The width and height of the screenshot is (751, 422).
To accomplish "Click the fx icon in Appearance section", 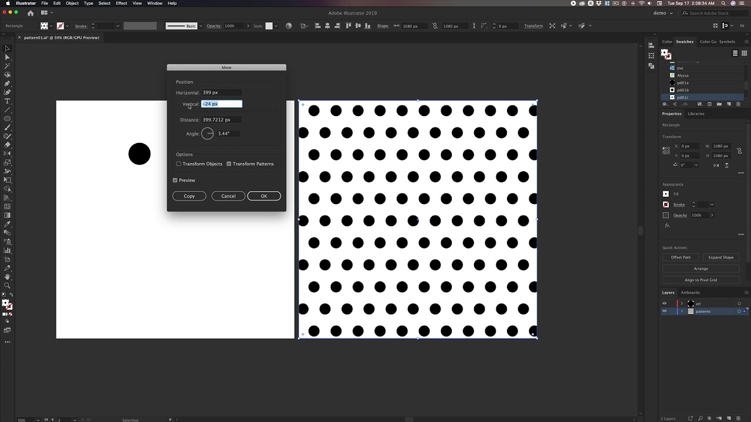I will (667, 226).
